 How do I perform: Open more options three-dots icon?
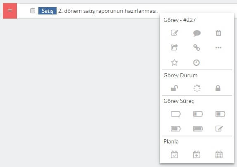pos(218,48)
